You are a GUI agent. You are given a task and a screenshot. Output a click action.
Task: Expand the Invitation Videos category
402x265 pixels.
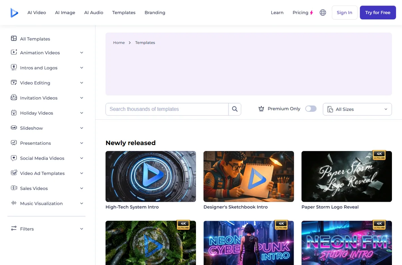point(82,98)
